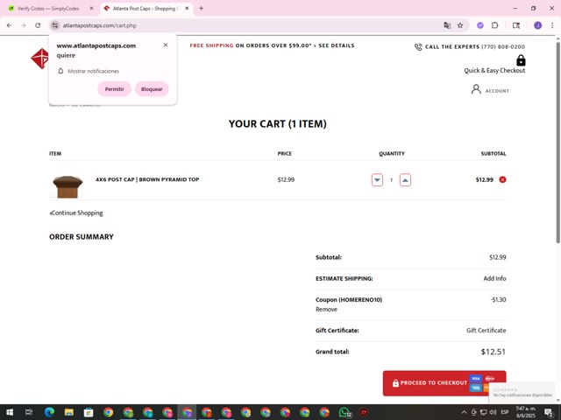Open 4X6 Post Cap Brown Pyramid Top link

click(147, 179)
